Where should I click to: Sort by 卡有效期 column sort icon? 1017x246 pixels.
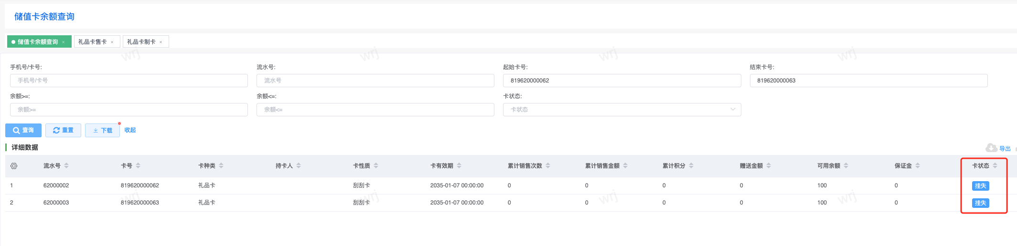click(459, 166)
